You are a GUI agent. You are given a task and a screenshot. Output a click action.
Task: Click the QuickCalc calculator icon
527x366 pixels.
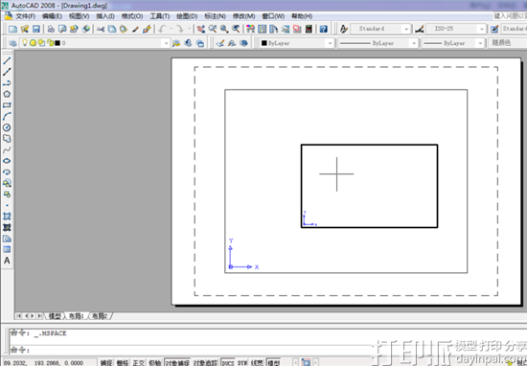(309, 29)
